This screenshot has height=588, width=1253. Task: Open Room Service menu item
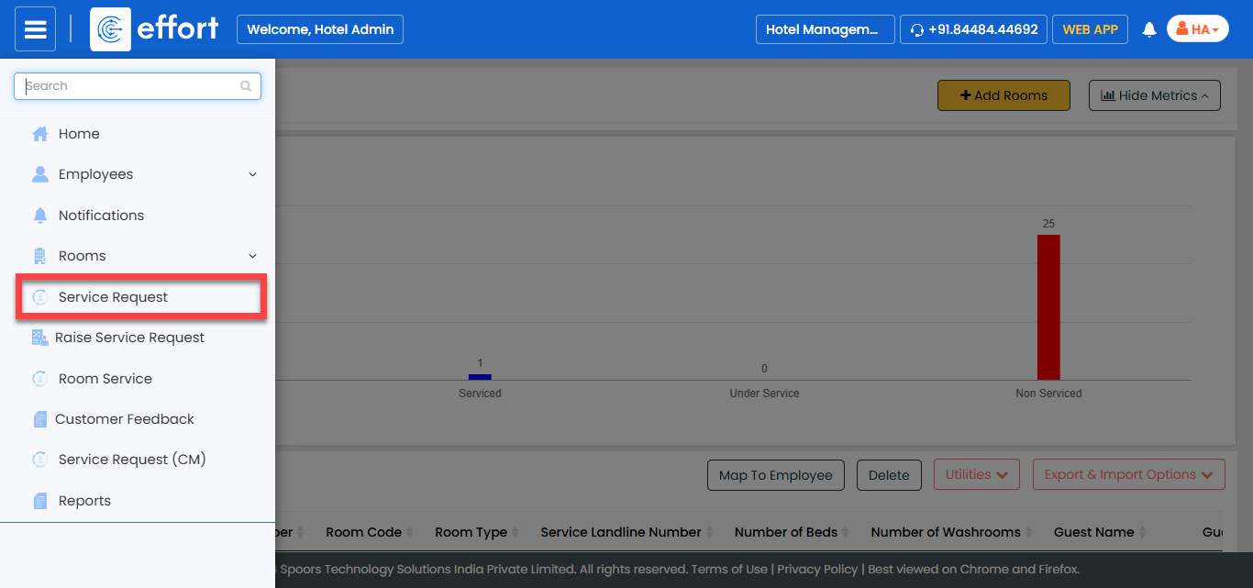pos(105,379)
